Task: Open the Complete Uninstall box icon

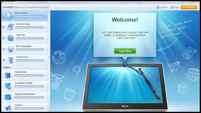Action: [8, 86]
